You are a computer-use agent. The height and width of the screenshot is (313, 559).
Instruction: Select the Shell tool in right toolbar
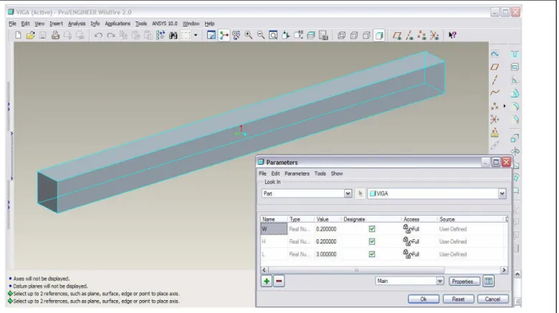515,67
